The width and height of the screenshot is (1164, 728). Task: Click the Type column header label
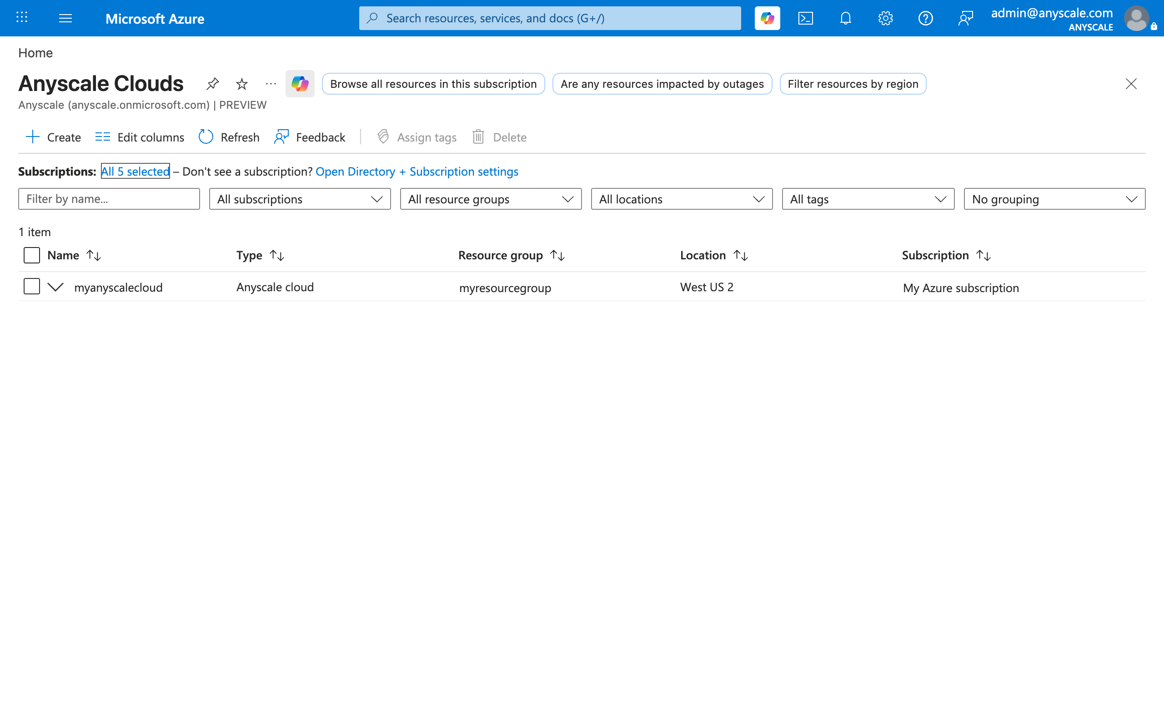249,256
